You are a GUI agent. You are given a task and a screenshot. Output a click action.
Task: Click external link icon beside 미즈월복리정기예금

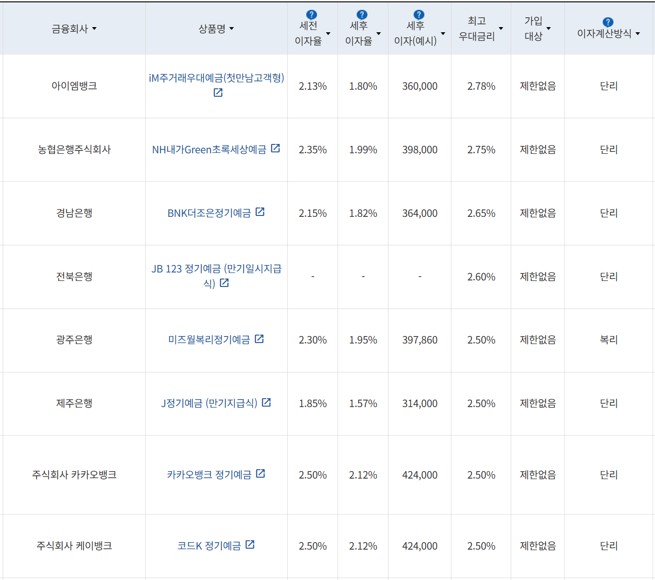click(260, 339)
